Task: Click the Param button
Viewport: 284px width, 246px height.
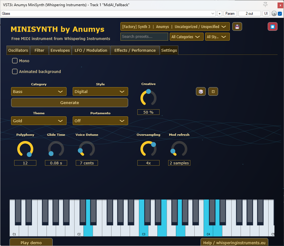Action: (x=230, y=14)
